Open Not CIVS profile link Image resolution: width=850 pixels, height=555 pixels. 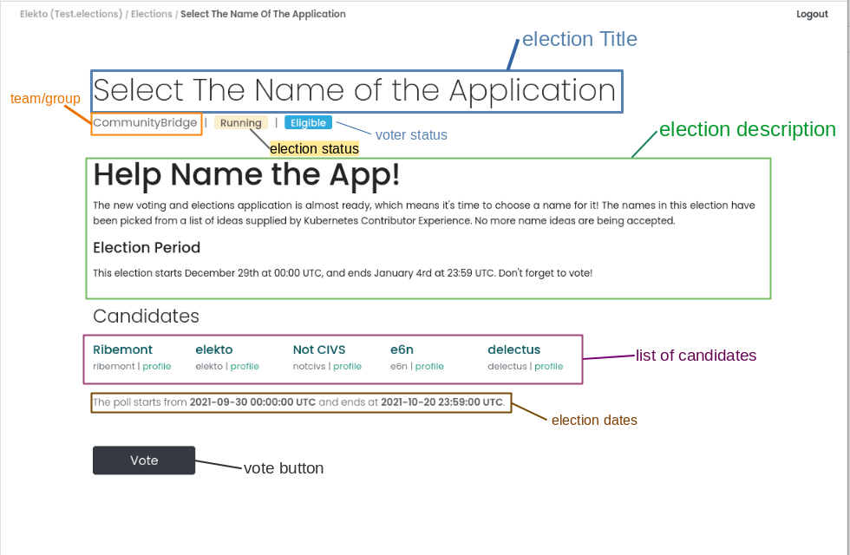point(347,366)
